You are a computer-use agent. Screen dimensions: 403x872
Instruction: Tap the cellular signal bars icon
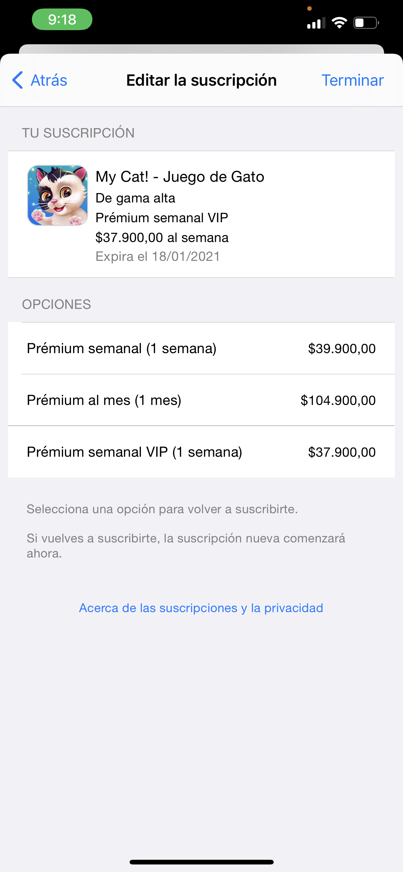[x=316, y=23]
